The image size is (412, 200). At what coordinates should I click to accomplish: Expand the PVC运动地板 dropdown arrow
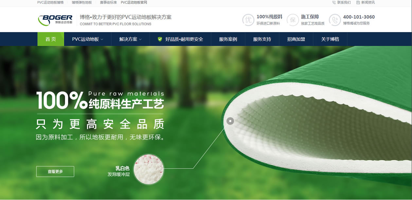[x=102, y=39]
